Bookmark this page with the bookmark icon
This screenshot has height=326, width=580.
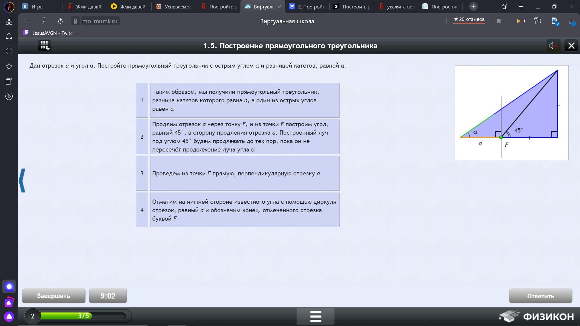pos(498,21)
